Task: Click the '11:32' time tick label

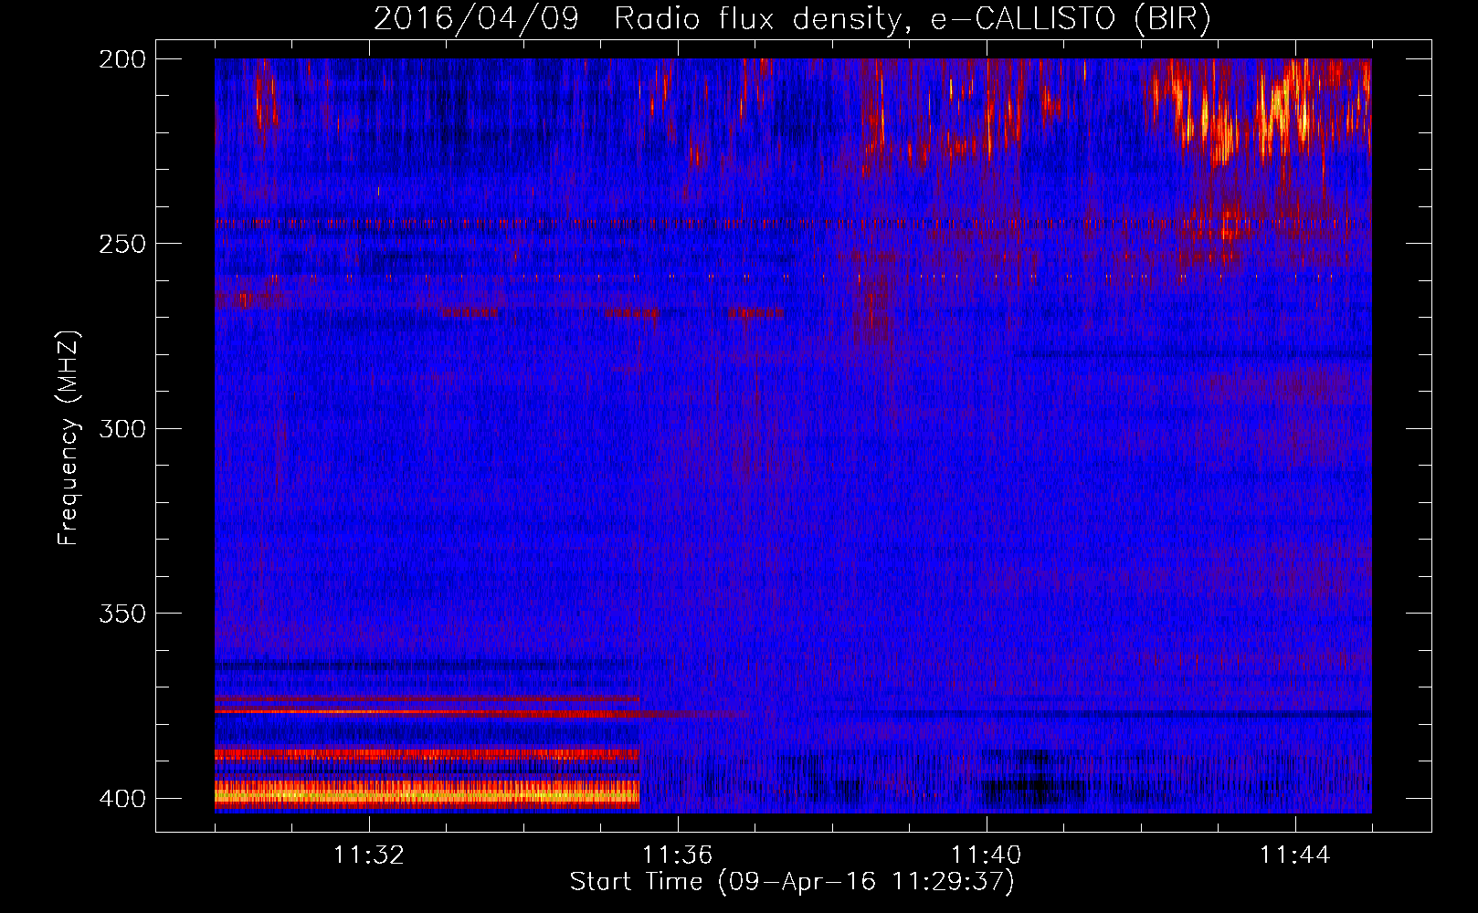Action: click(369, 855)
